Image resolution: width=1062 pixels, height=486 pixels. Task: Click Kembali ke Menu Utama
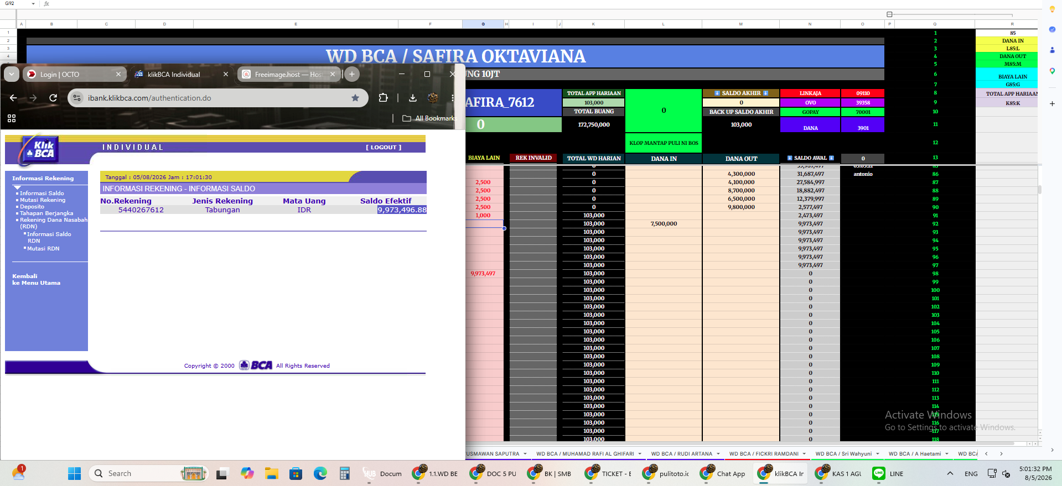tap(37, 280)
